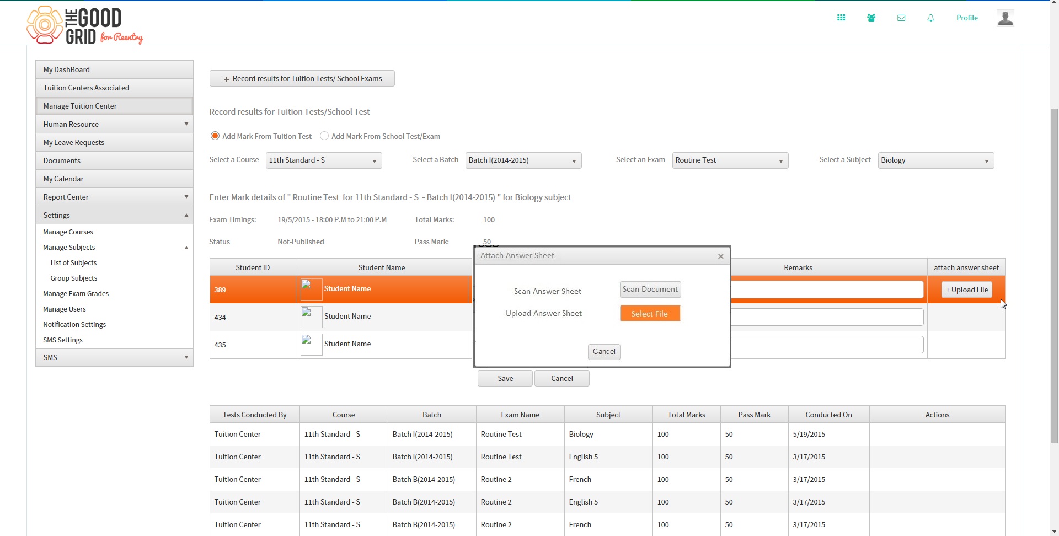Screen dimensions: 1059x536
Task: Click student ID 389 cell
Action: (x=253, y=290)
